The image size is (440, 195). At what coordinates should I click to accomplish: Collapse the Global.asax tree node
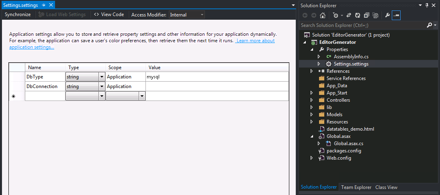pos(312,136)
